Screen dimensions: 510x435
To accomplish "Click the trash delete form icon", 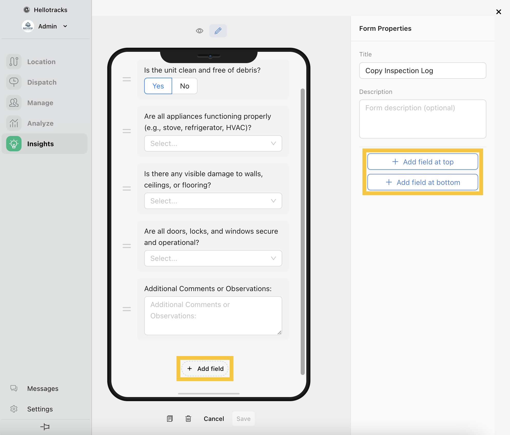I will tap(188, 419).
